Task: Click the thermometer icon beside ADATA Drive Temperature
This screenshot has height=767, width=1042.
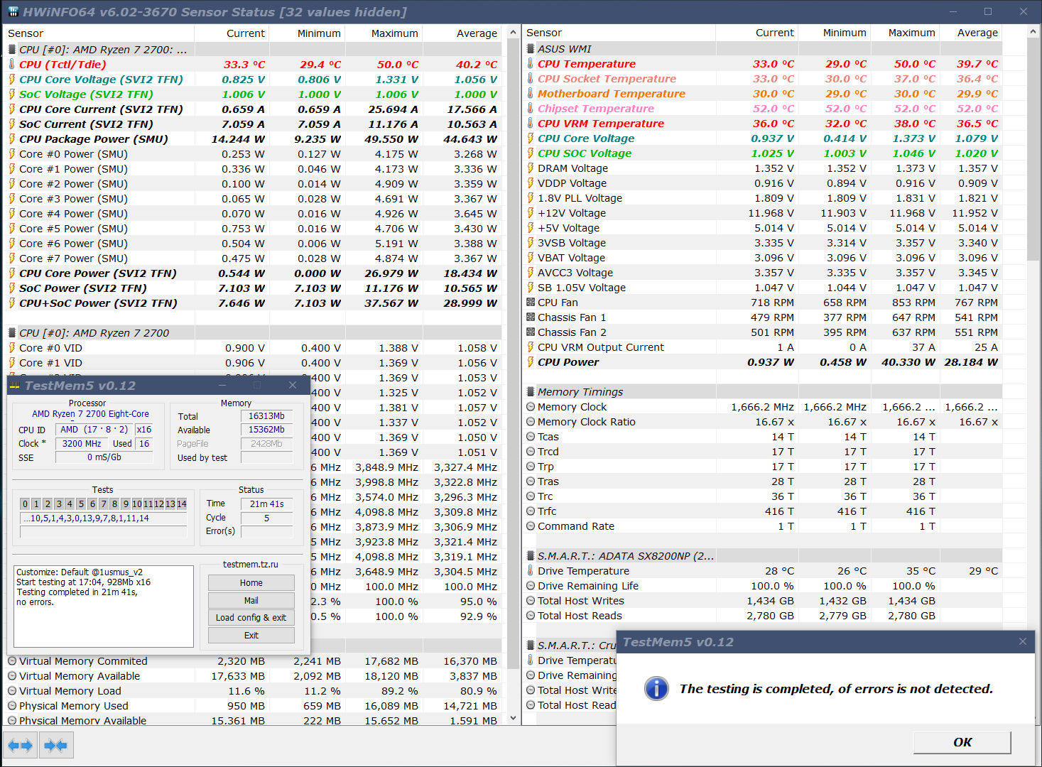Action: click(531, 571)
